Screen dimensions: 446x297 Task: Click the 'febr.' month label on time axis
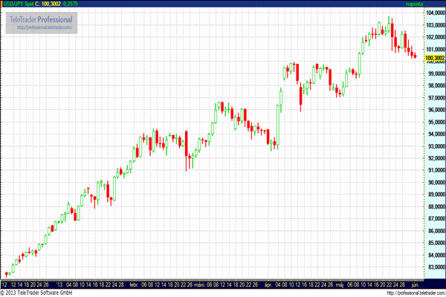[x=134, y=284]
